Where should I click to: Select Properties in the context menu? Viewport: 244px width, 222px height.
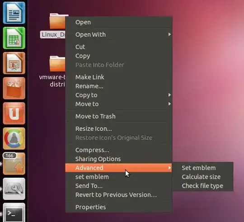pos(119,207)
